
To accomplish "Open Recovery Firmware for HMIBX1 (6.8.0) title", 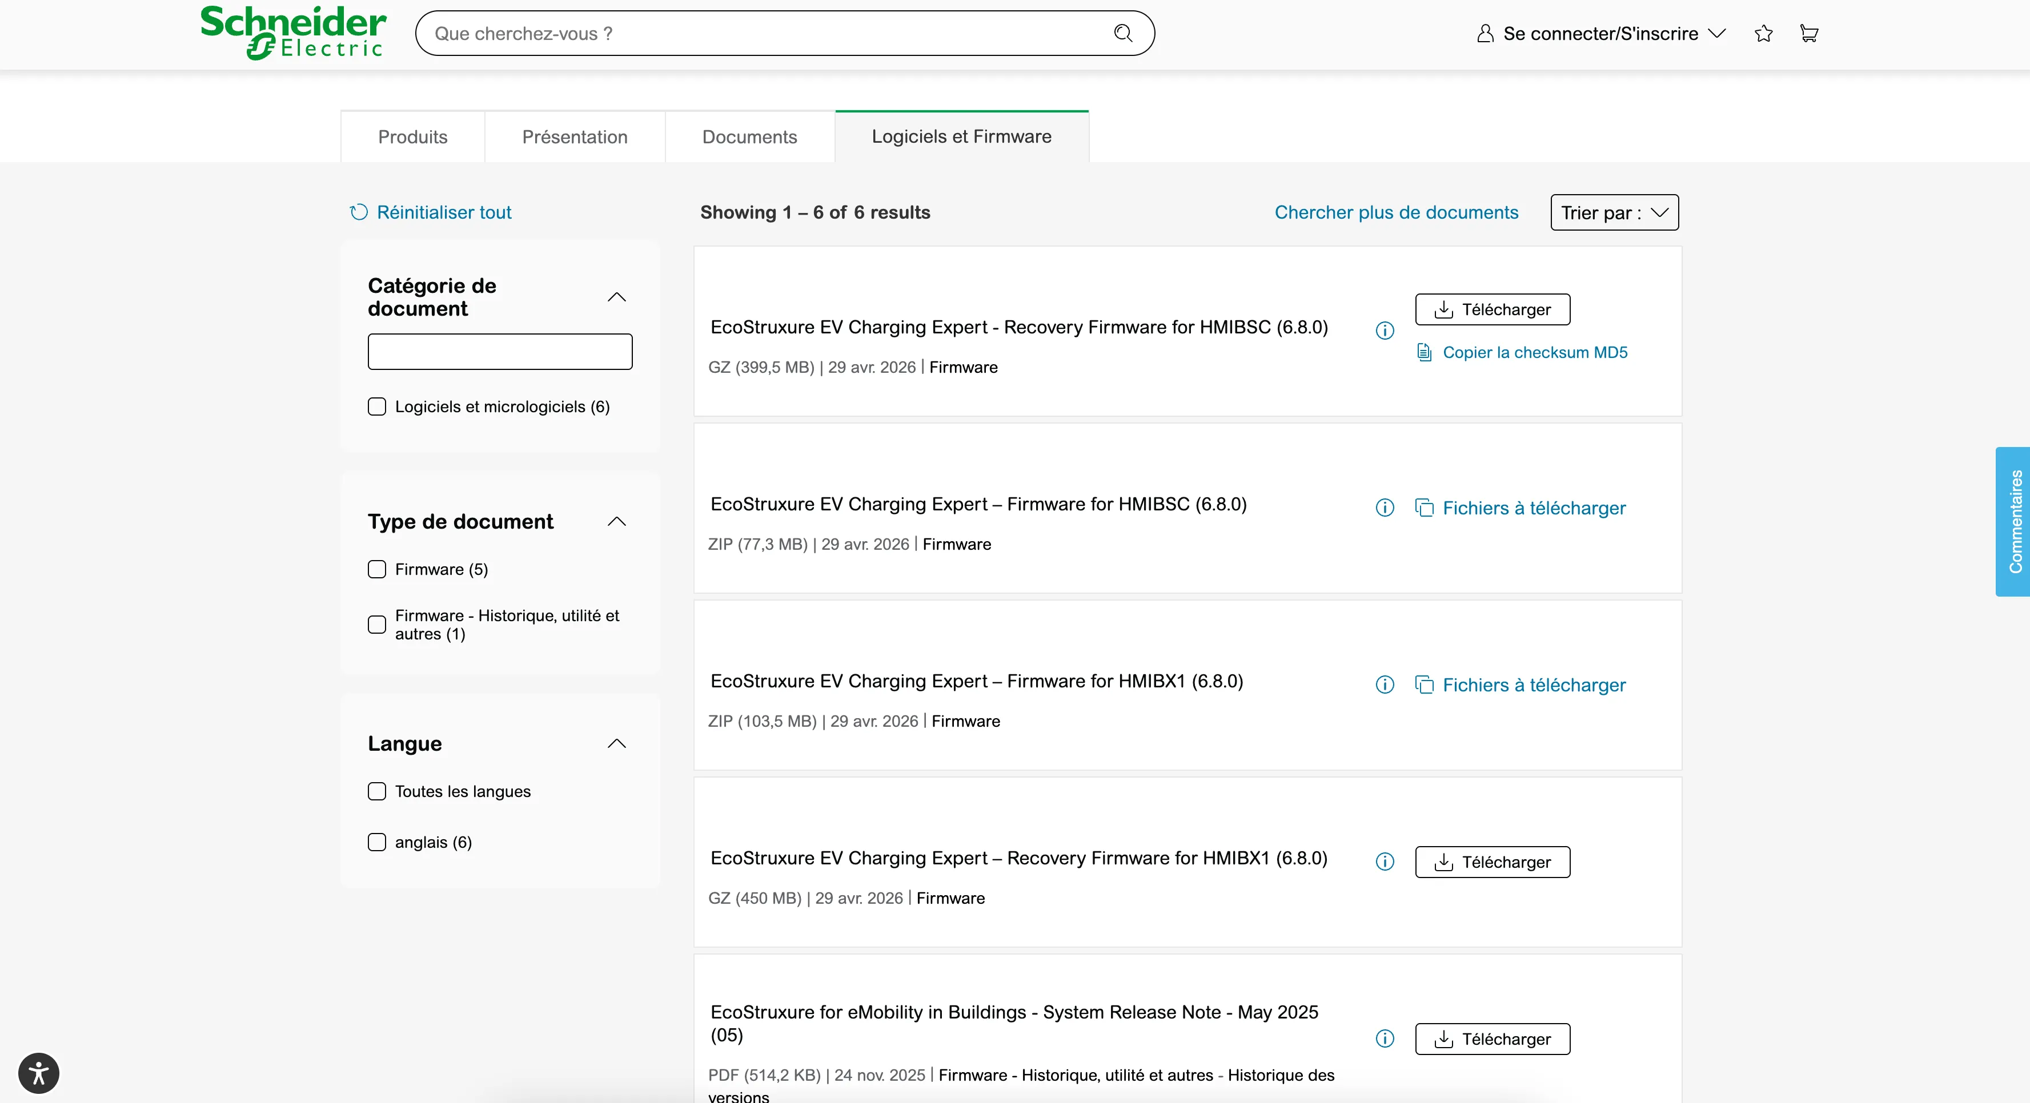I will (x=1019, y=858).
